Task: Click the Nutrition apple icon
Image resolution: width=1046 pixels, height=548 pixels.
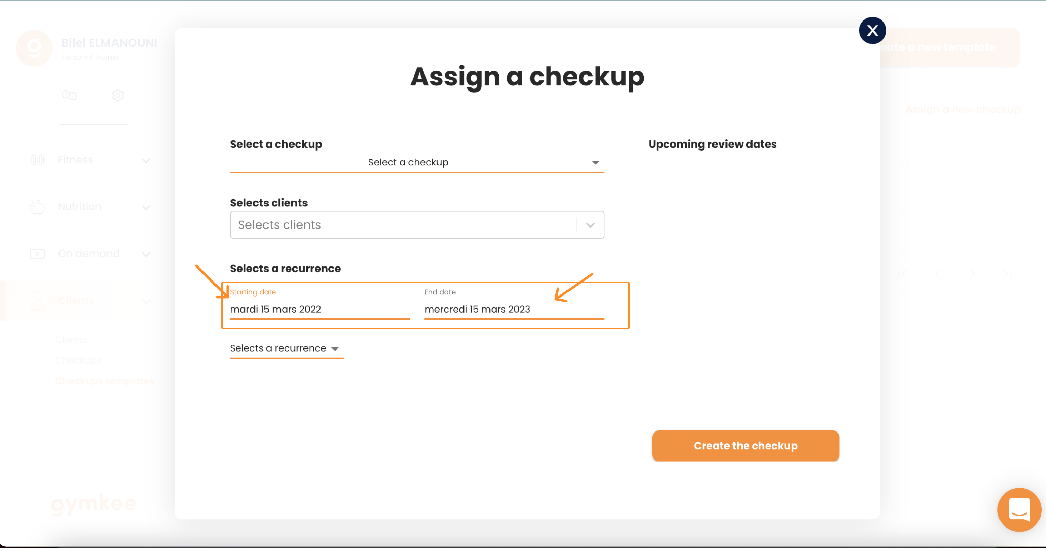Action: (37, 206)
